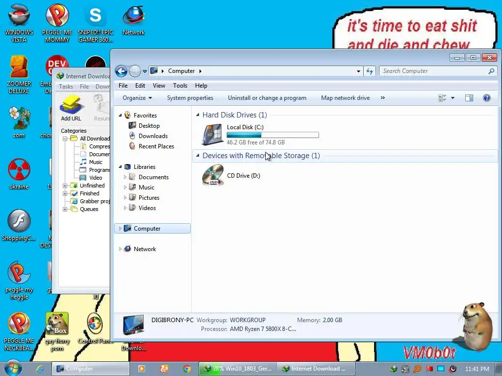Select the Music library
The height and width of the screenshot is (376, 502).
click(x=146, y=188)
